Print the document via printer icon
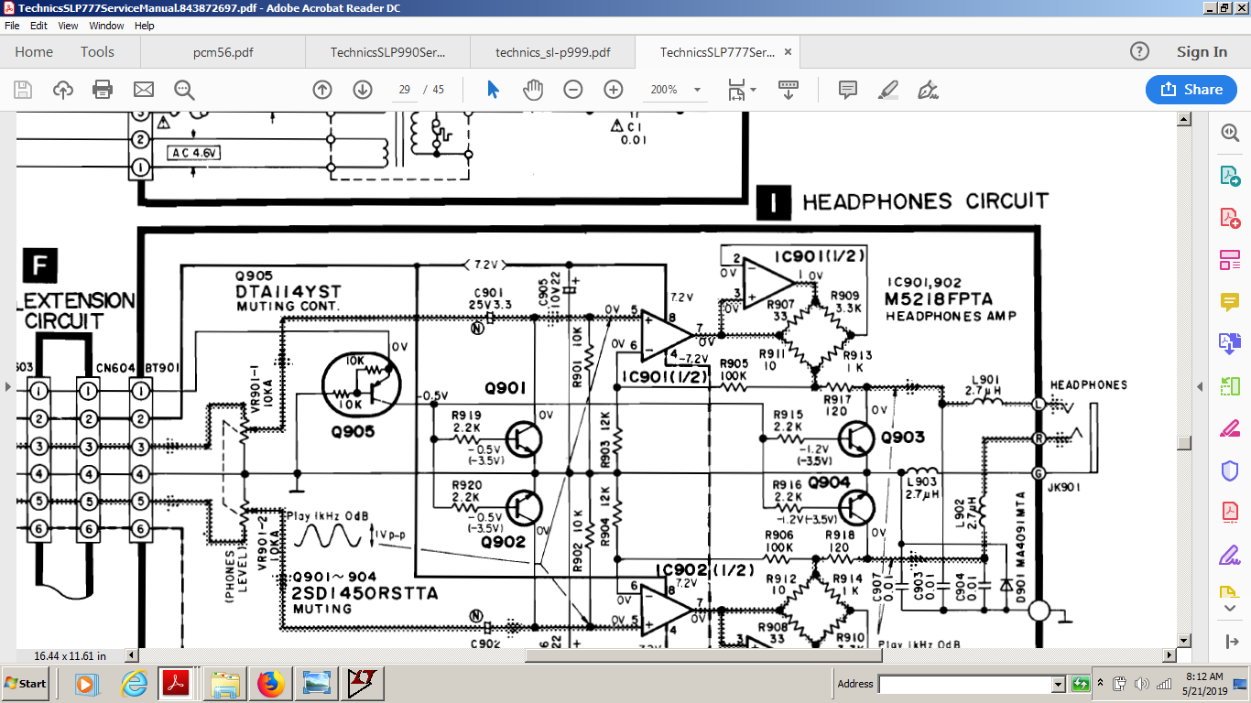 click(103, 90)
